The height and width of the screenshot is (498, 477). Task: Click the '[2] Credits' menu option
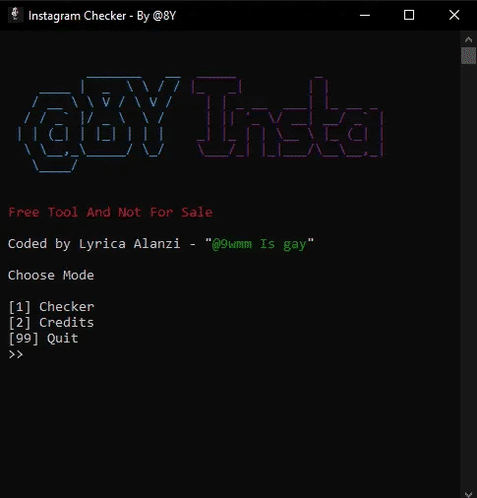pos(51,323)
